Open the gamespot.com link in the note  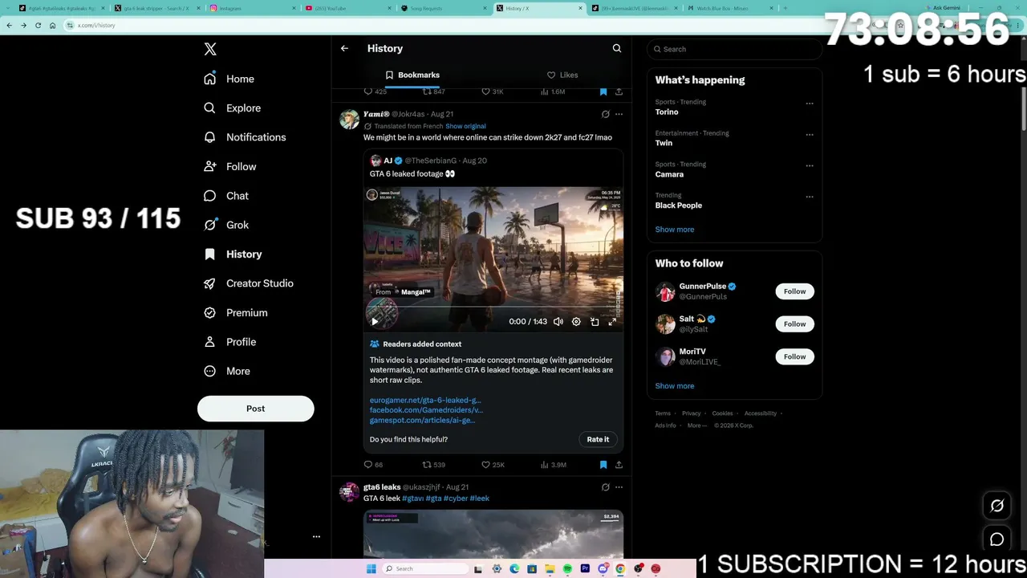pos(422,420)
